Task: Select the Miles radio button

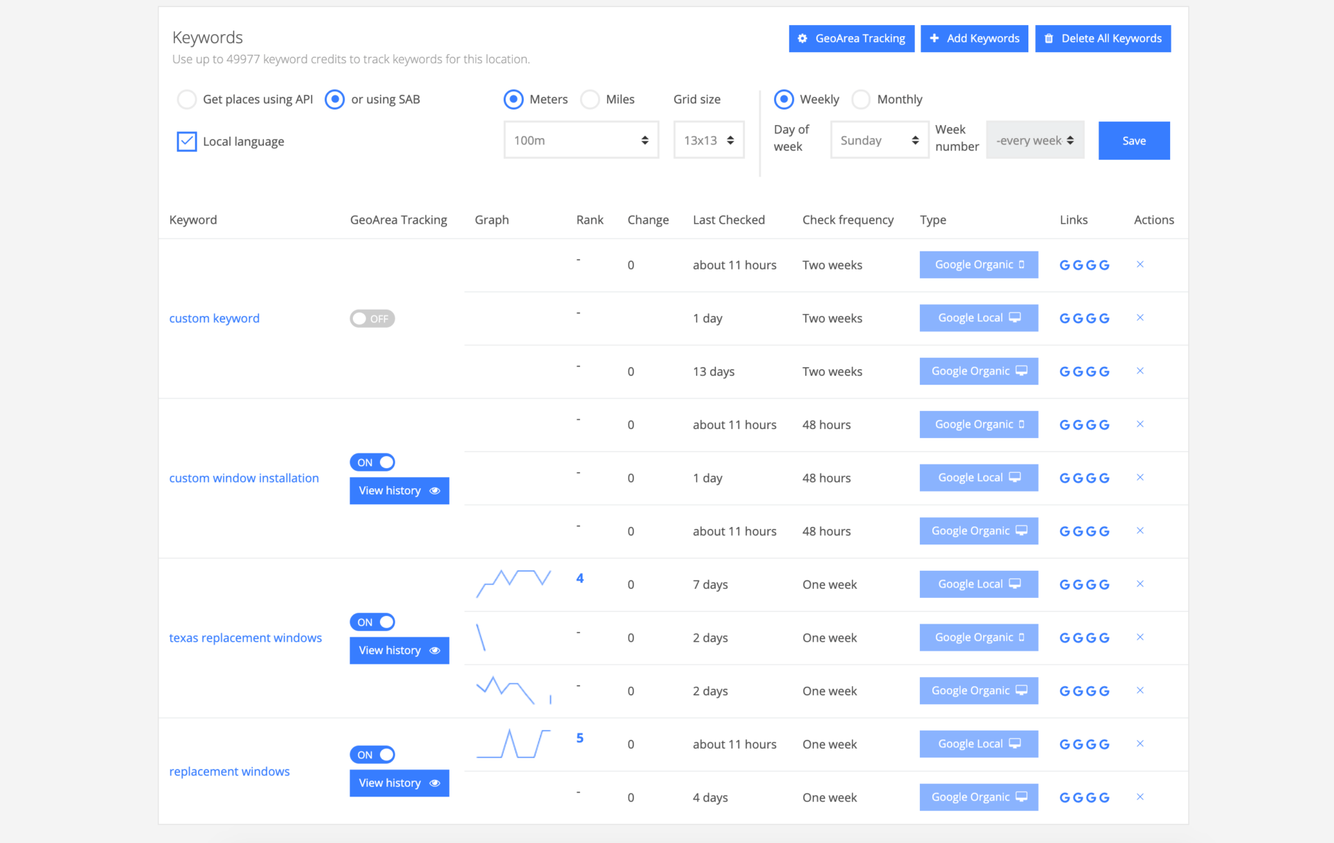Action: [590, 99]
